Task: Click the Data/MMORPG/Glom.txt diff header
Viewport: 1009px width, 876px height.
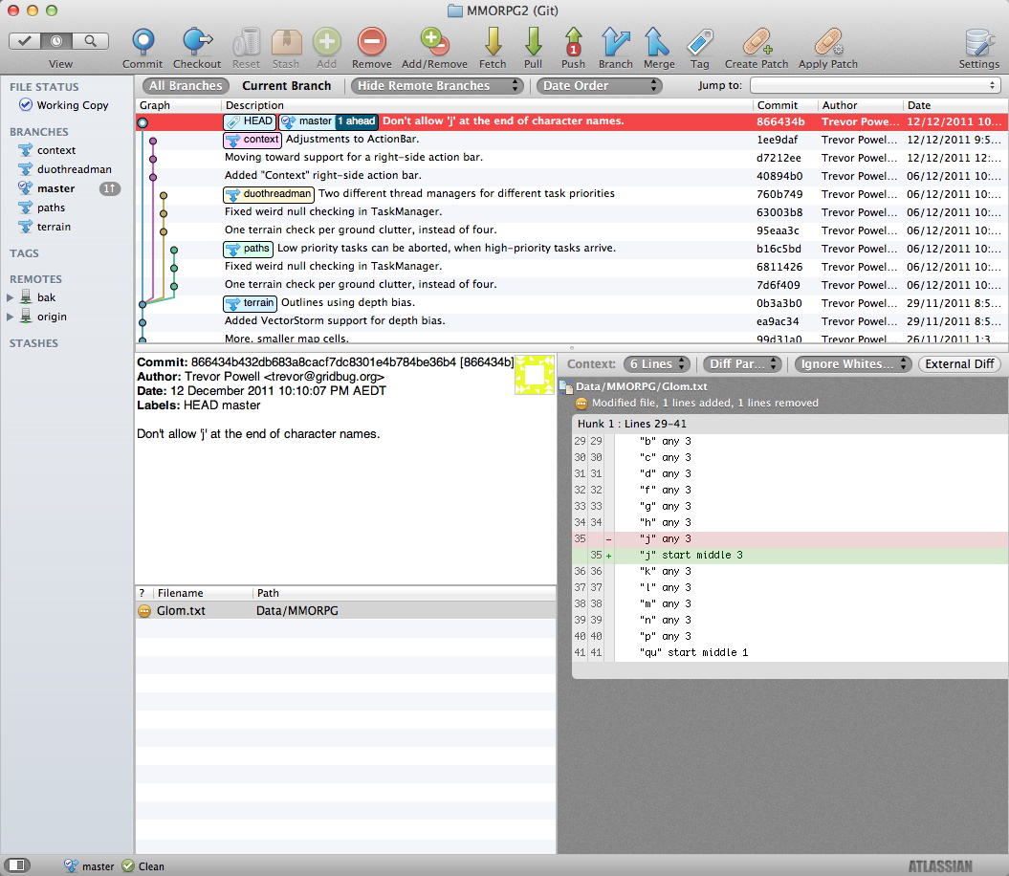Action: (641, 386)
